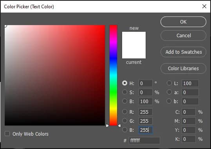Click the K black percentage field
This screenshot has width=211, height=149.
188,139
